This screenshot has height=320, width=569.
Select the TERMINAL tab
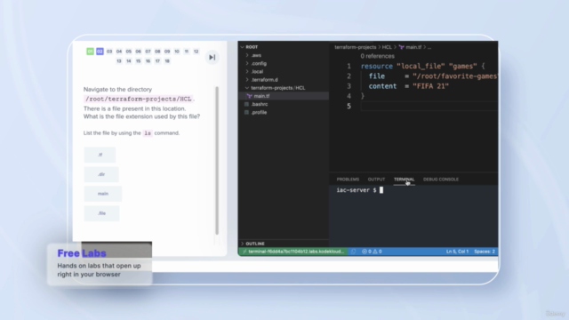[x=404, y=180]
